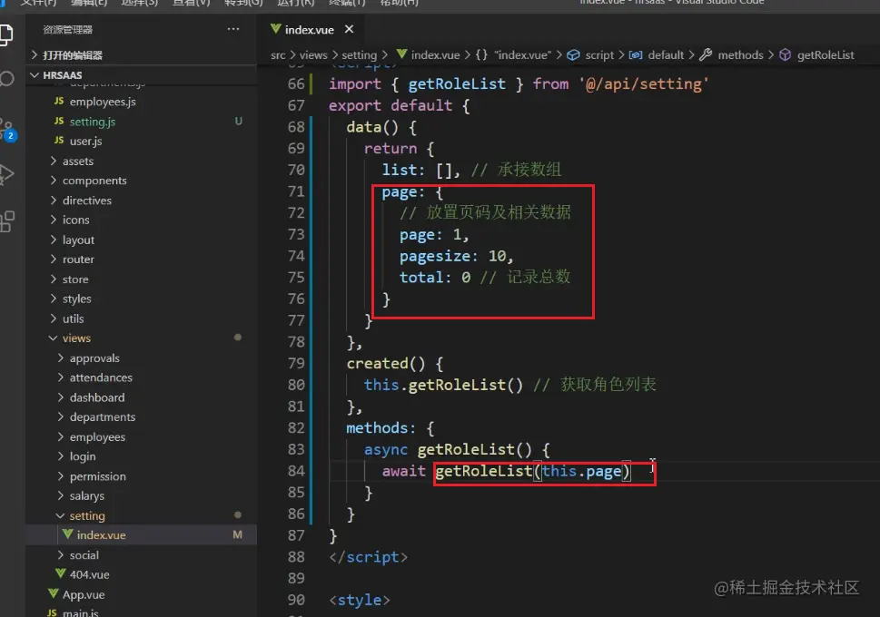Click 'export default {' on line 67
The width and height of the screenshot is (880, 617).
(399, 105)
